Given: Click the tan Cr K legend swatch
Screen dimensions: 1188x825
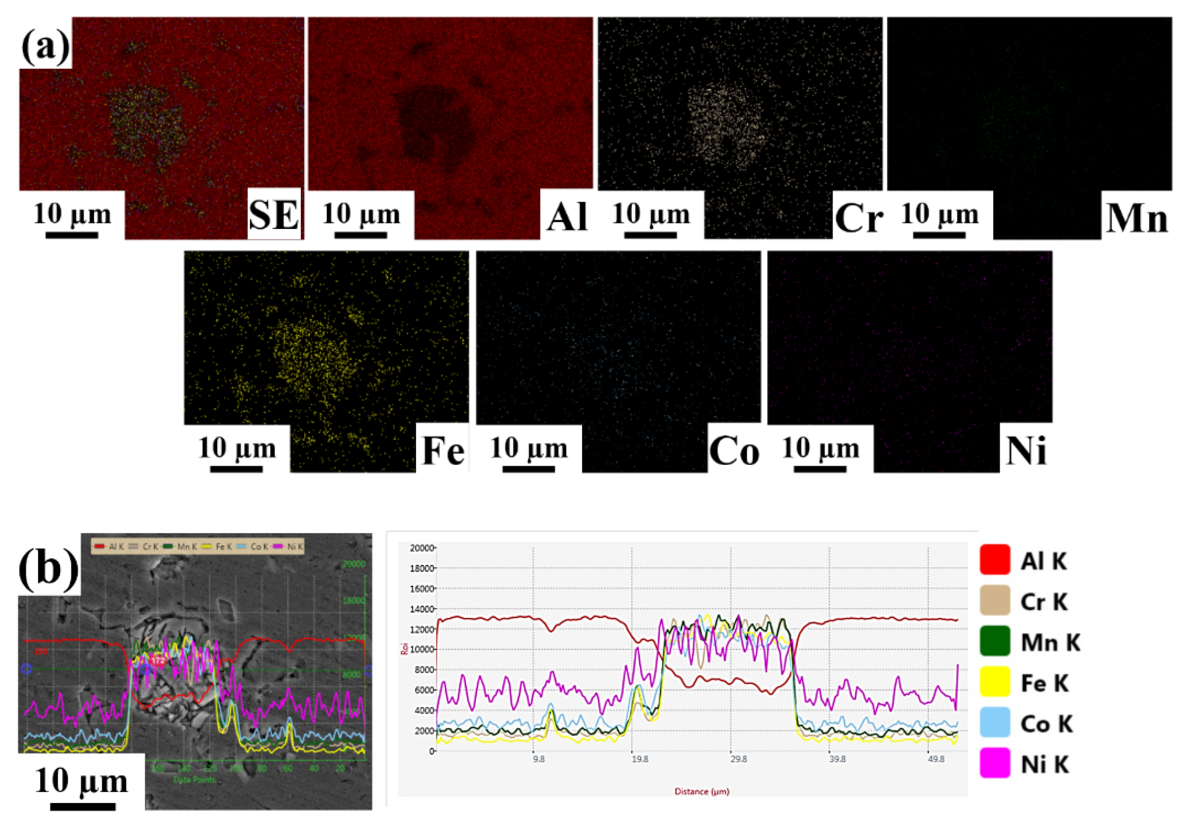Looking at the screenshot, I should 994,600.
